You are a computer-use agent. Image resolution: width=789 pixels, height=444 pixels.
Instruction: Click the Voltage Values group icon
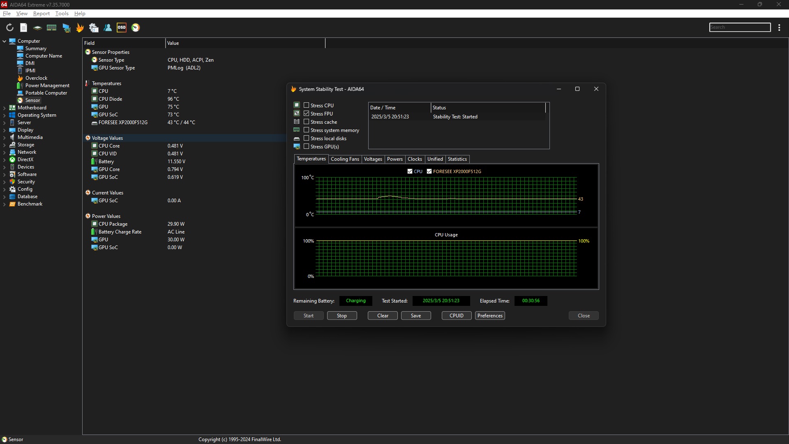click(x=88, y=138)
